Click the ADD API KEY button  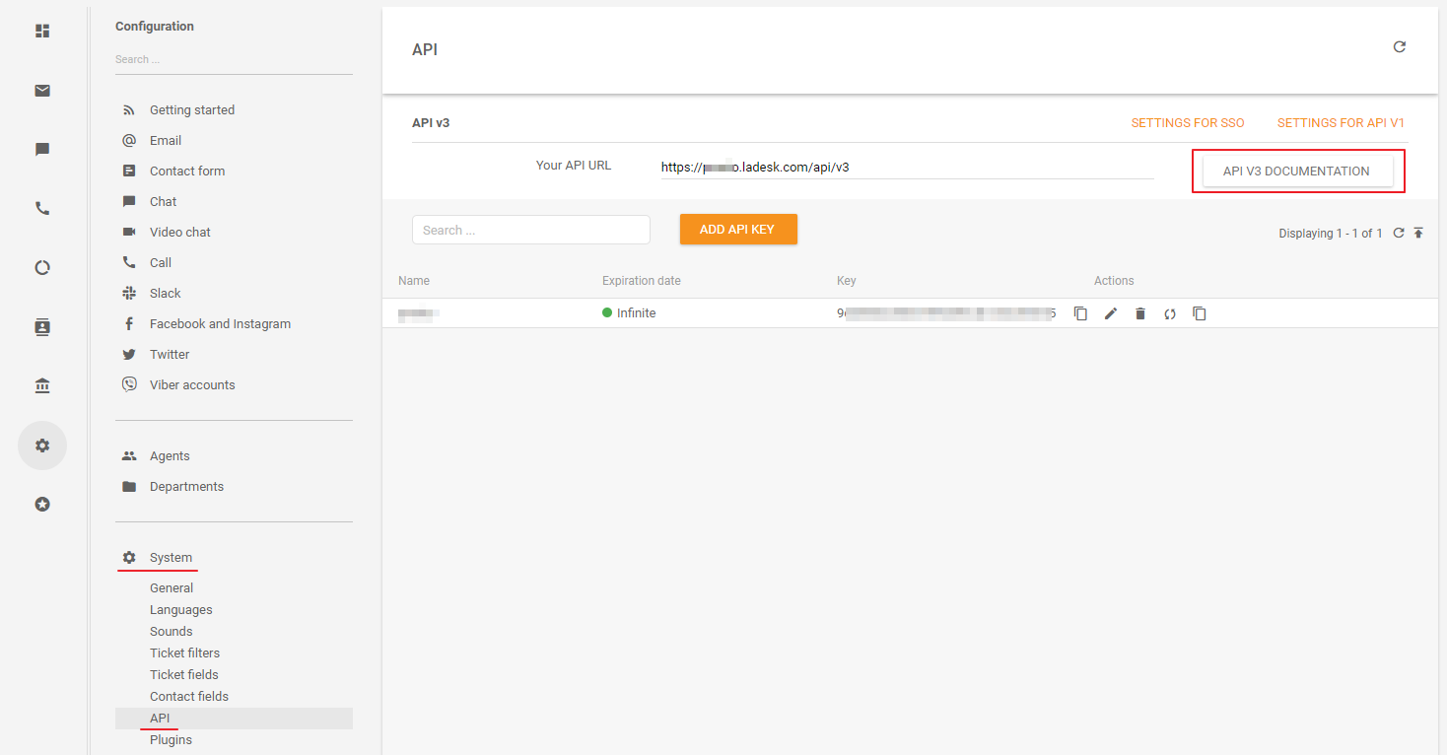pos(738,230)
